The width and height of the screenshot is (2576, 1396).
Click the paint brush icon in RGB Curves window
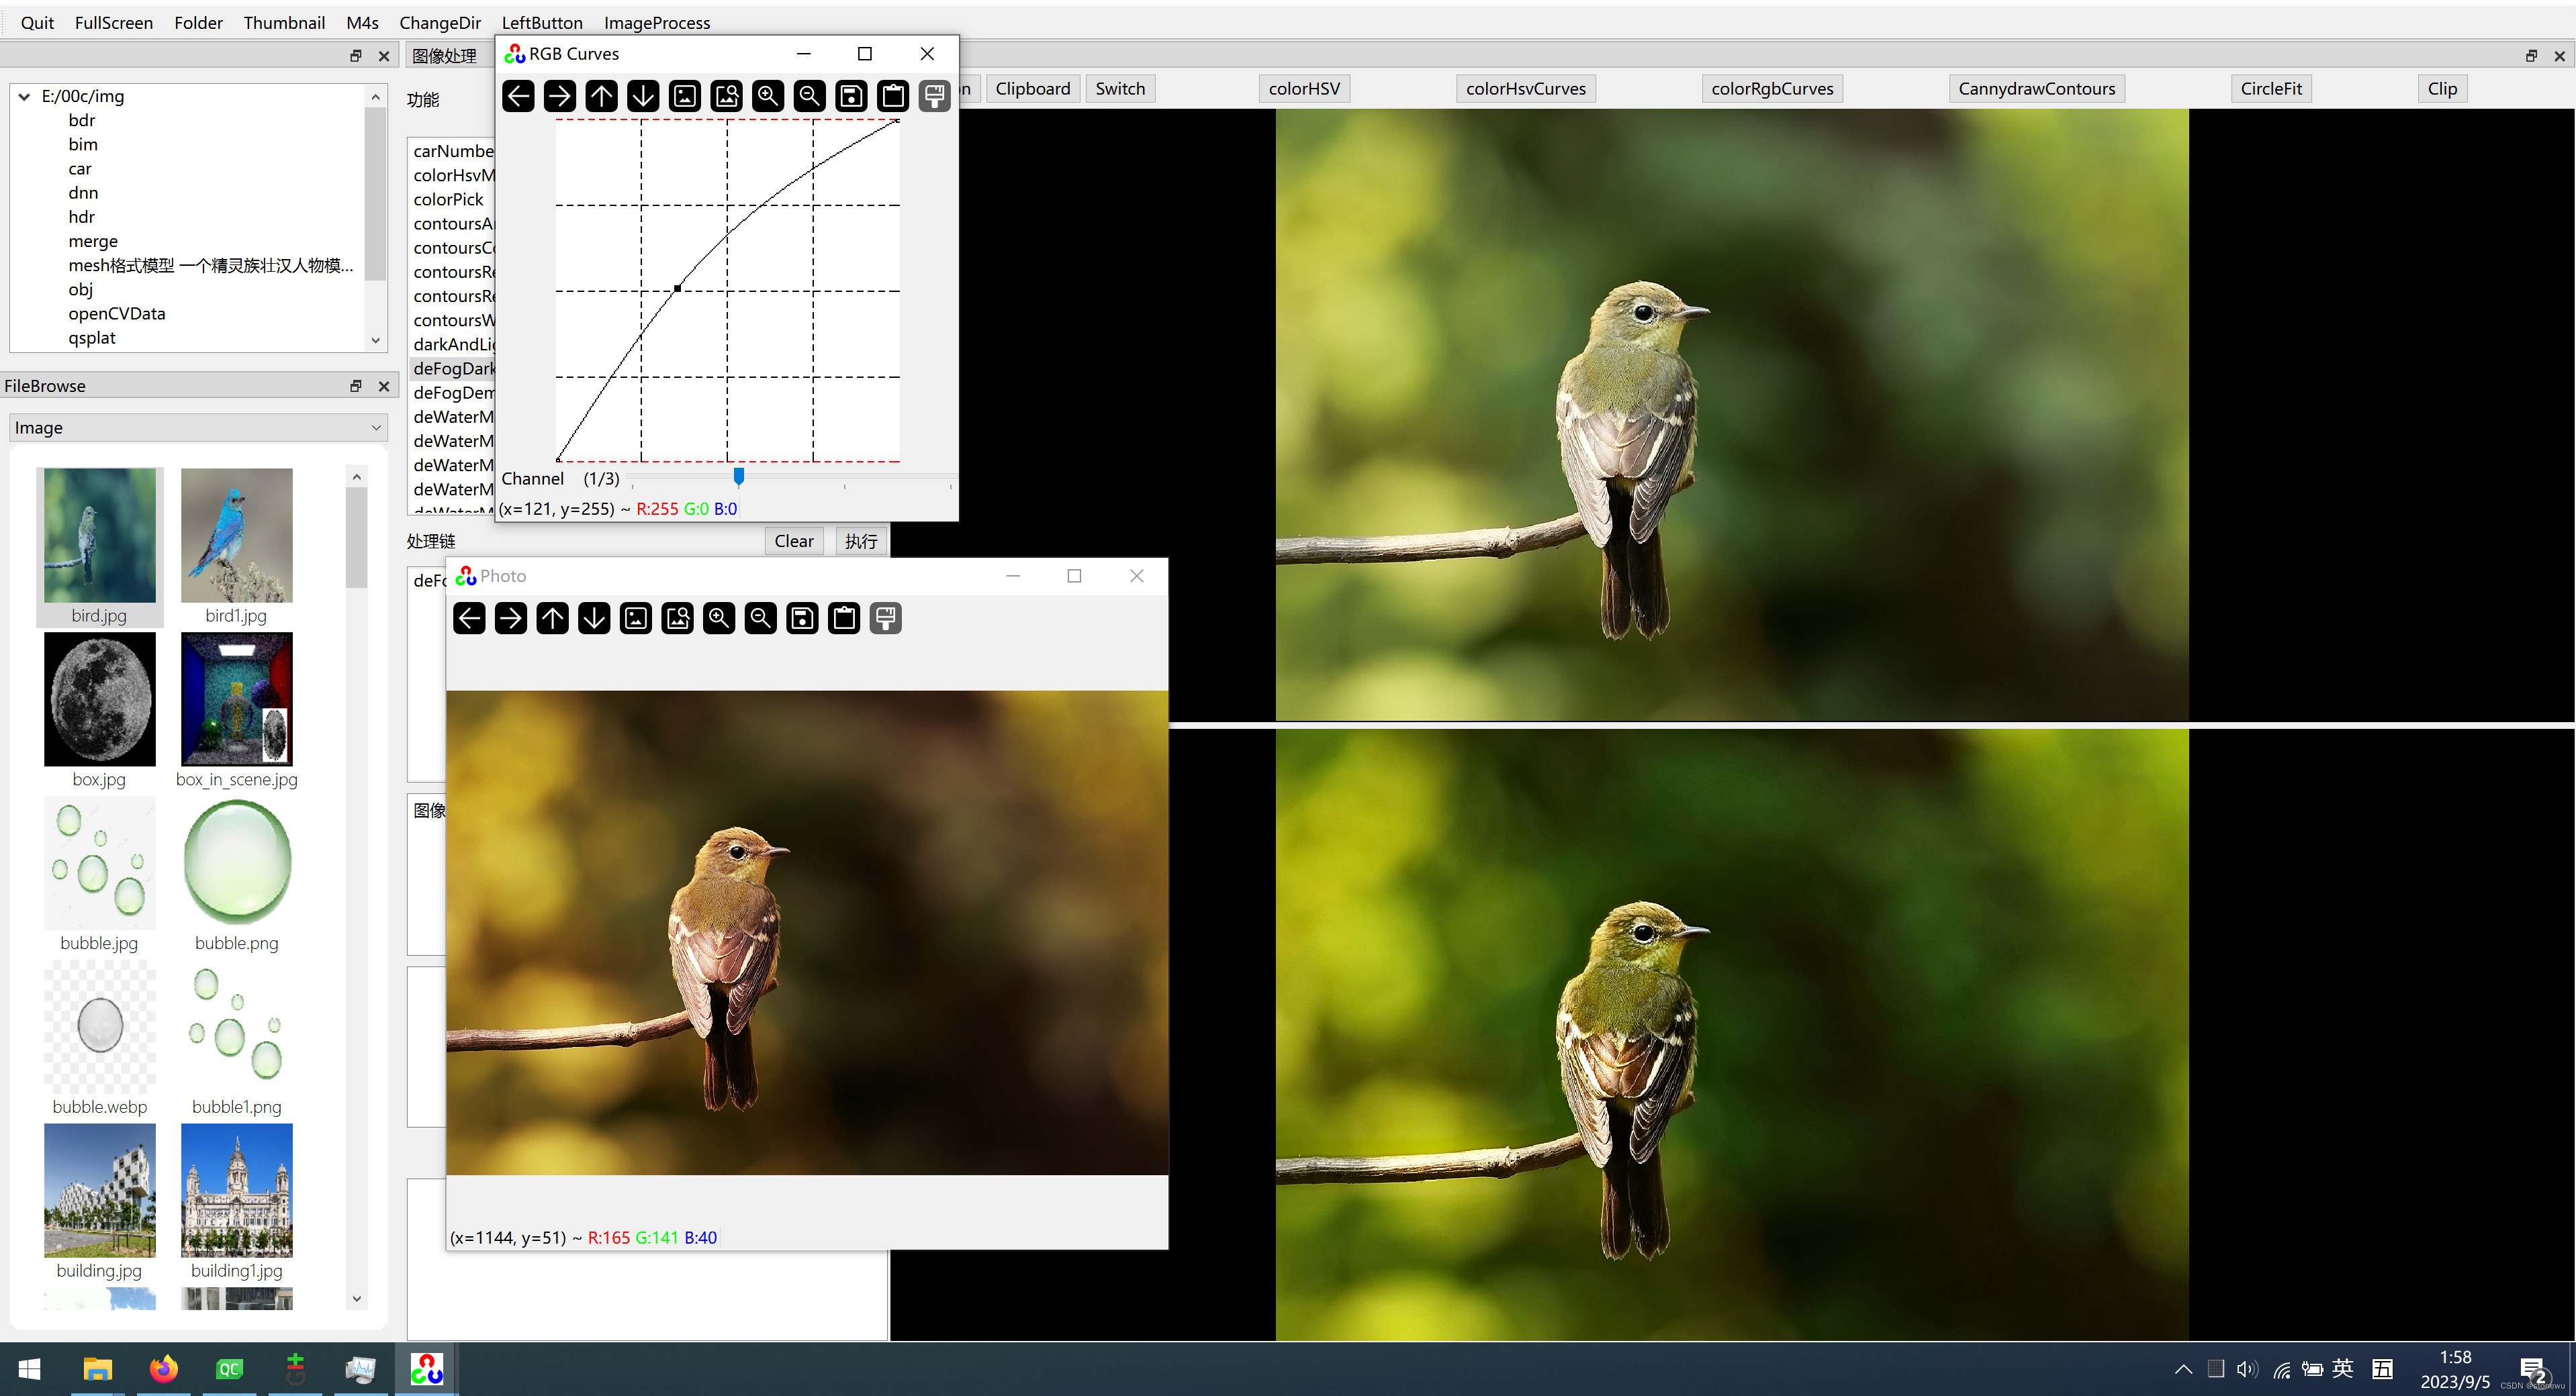(x=934, y=96)
